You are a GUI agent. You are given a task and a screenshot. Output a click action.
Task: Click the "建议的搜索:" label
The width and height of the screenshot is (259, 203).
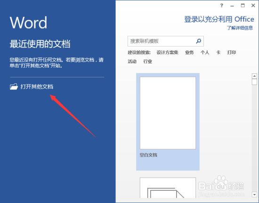(139, 53)
